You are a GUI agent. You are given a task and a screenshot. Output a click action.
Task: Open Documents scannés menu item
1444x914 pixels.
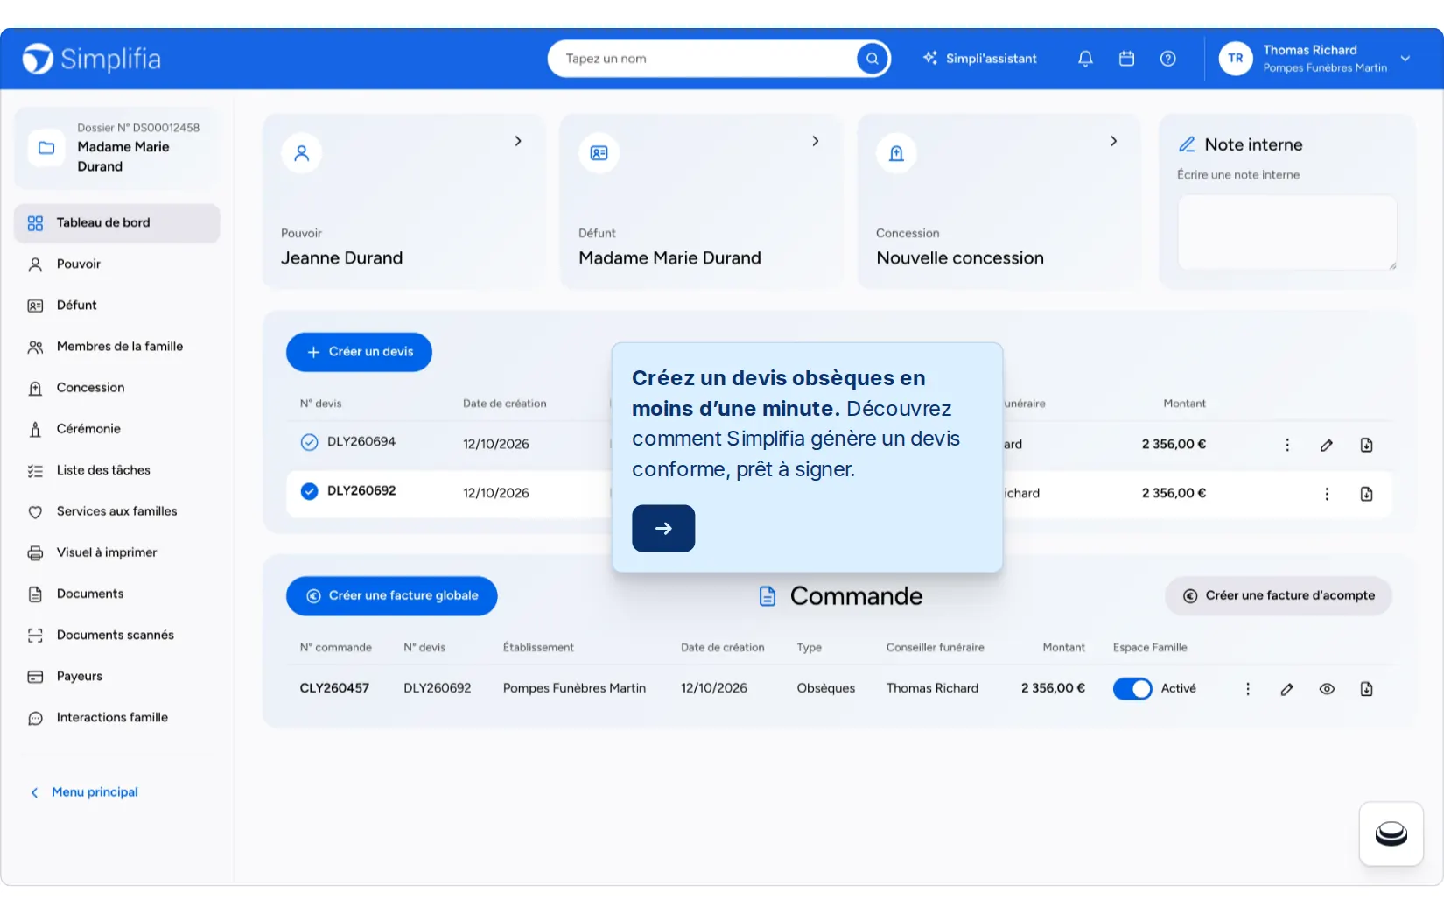(x=117, y=635)
